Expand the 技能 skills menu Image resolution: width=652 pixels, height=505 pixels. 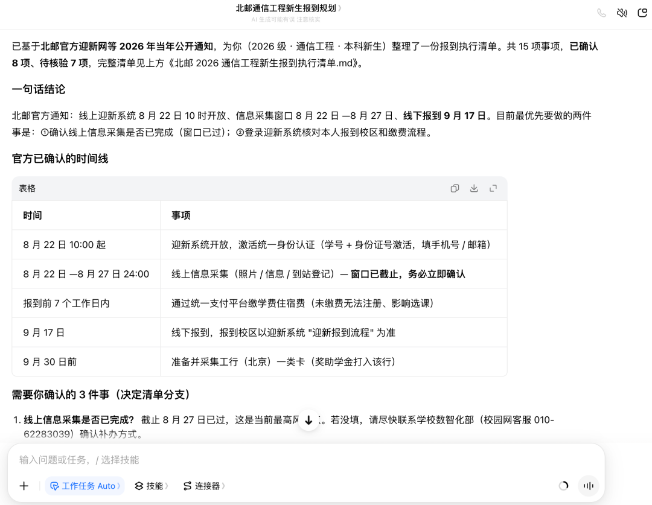(152, 486)
